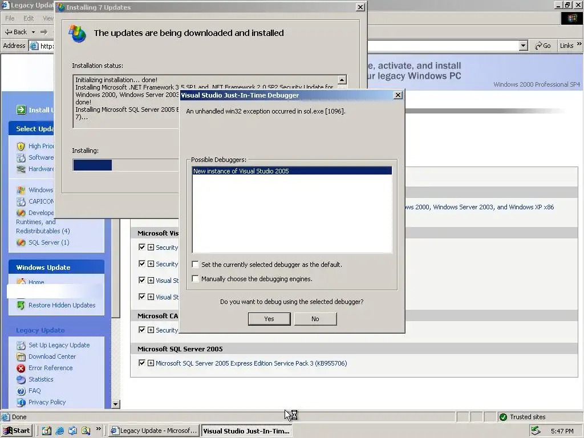The width and height of the screenshot is (584, 438).
Task: Uncheck SQL Server 2005 Express SP3 update
Action: coord(142,363)
